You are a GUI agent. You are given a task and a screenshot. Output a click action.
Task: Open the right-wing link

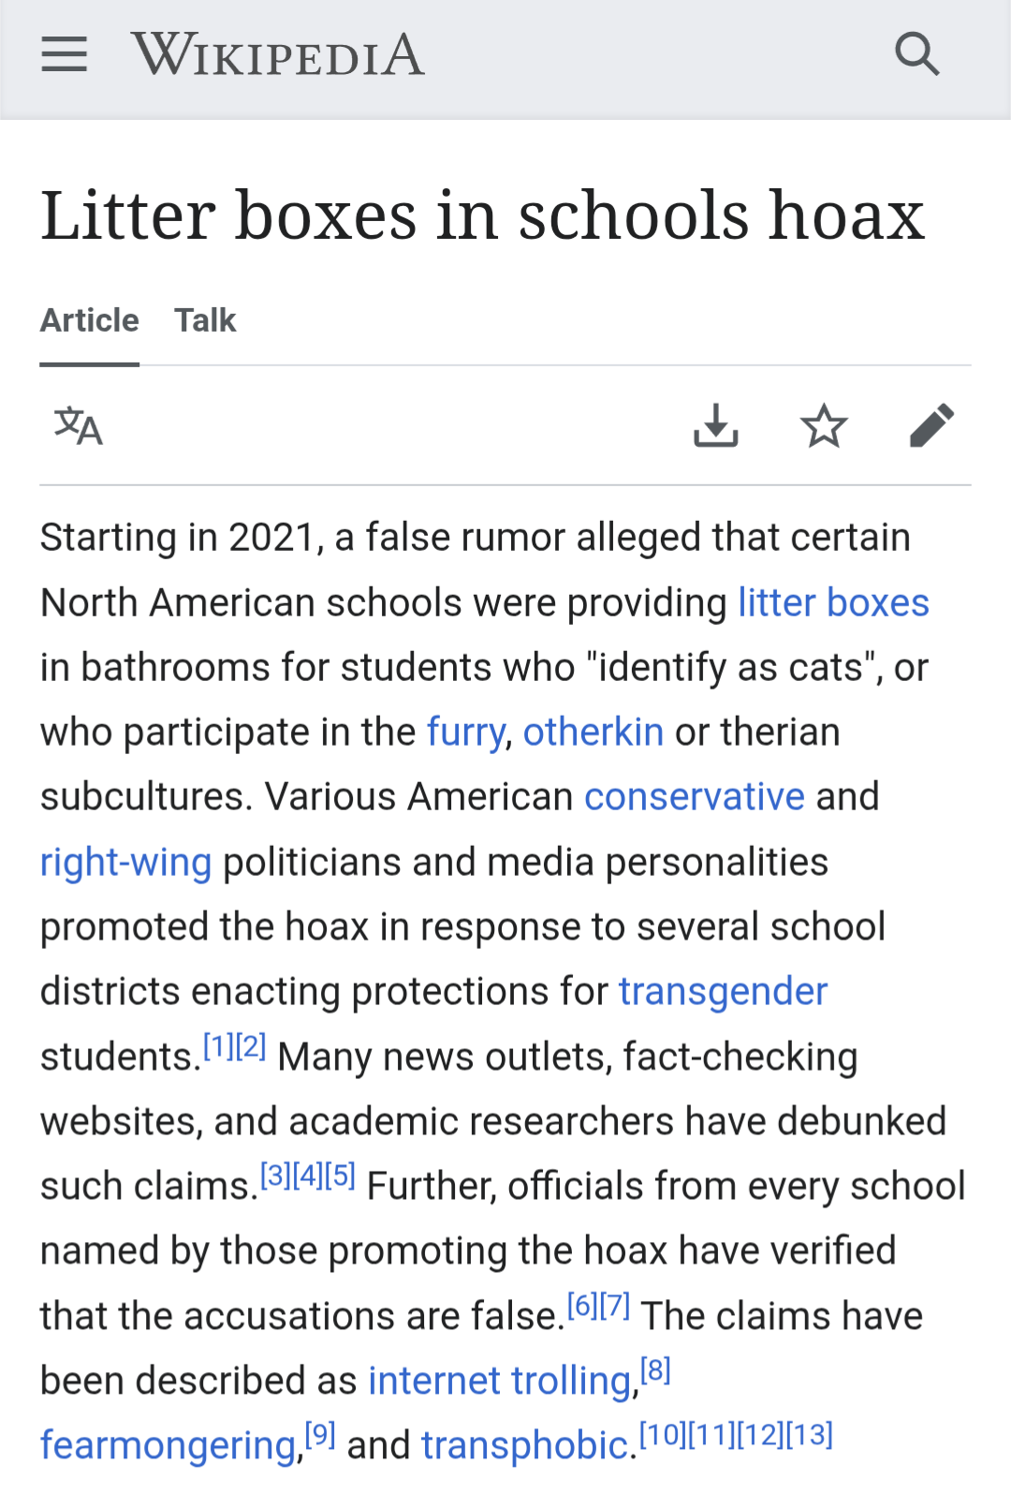click(126, 863)
